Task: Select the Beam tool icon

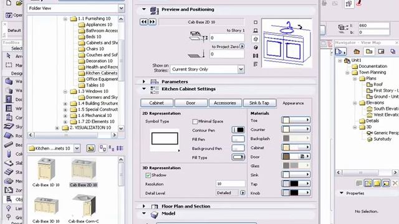Action: (9, 145)
